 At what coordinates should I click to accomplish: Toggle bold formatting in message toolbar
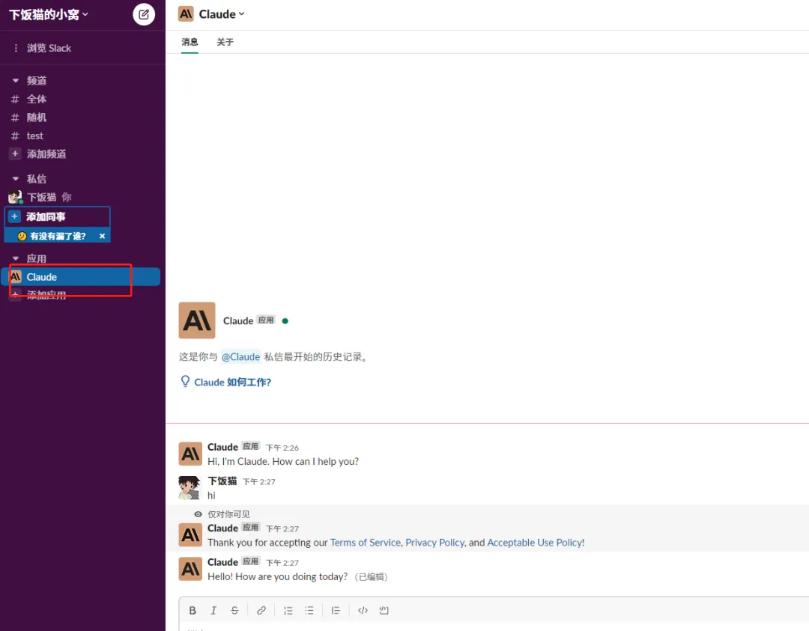[x=193, y=610]
